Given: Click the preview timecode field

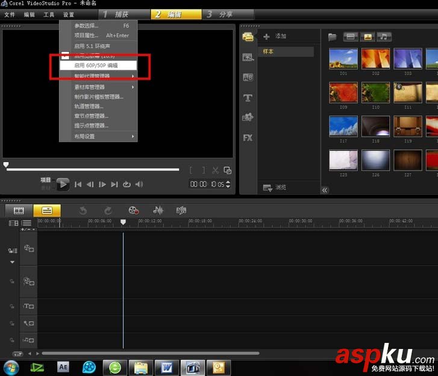Looking at the screenshot, I should pos(207,184).
